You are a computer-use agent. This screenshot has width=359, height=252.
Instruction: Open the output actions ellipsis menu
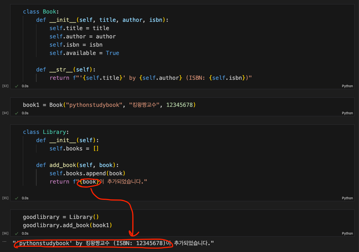(x=4, y=242)
